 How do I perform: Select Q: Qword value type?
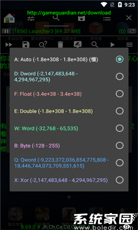click(x=69, y=163)
